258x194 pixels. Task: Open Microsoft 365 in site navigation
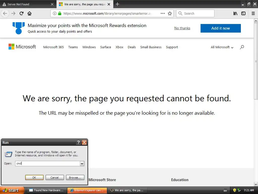[53, 47]
